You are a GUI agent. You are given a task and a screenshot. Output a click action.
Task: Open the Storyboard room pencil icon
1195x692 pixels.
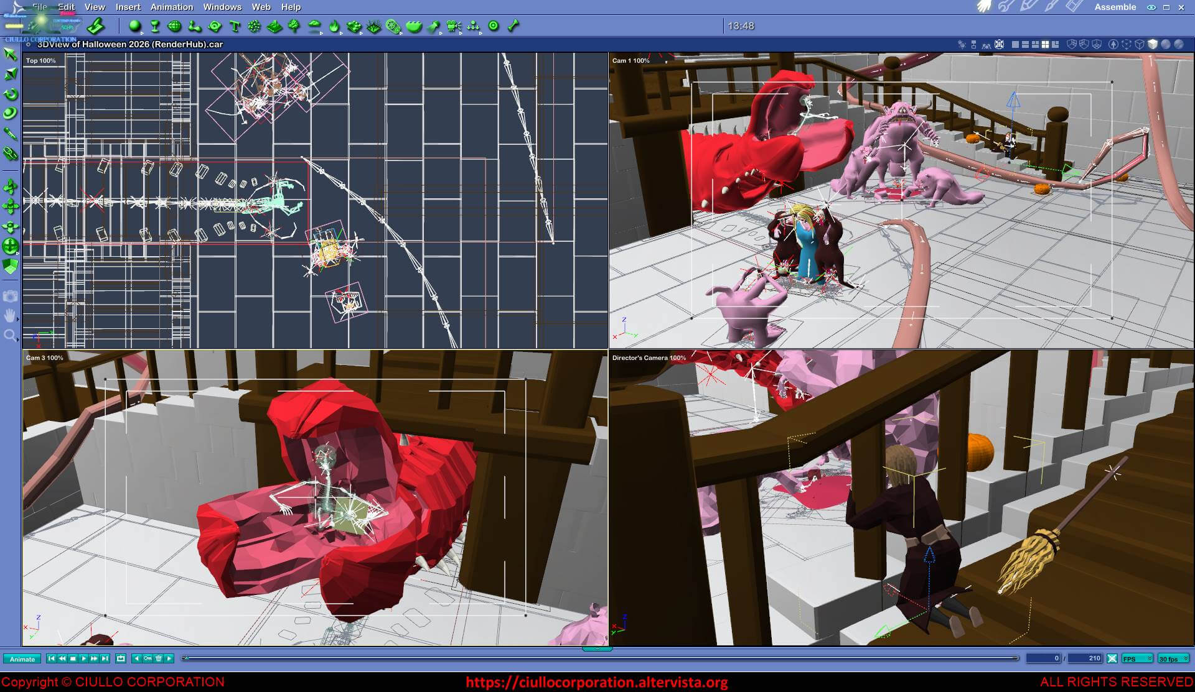click(x=1028, y=7)
